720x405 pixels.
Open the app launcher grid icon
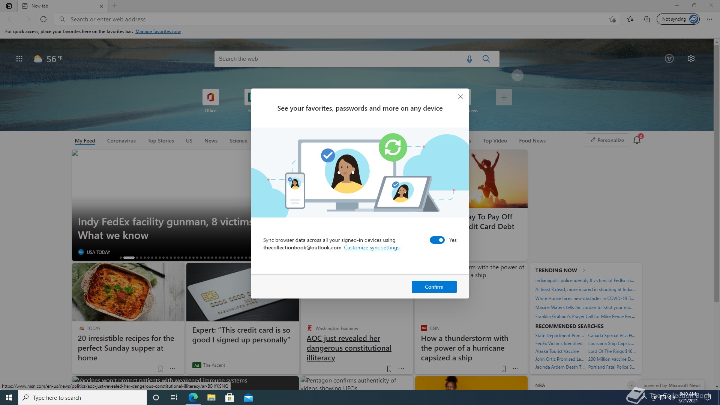pyautogui.click(x=19, y=59)
